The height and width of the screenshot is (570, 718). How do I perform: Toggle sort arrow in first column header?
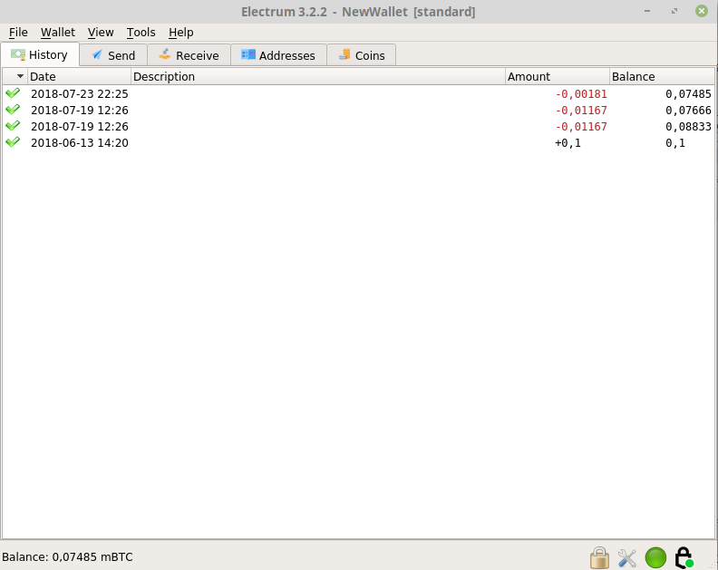click(20, 76)
